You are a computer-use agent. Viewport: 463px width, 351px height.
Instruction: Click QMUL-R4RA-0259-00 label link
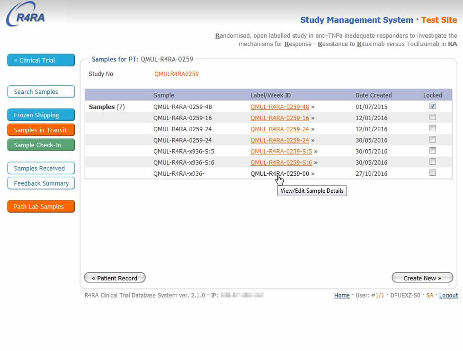[279, 174]
